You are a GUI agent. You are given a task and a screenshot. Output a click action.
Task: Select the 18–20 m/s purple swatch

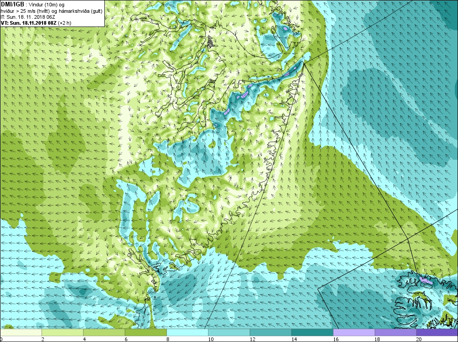(x=396, y=332)
